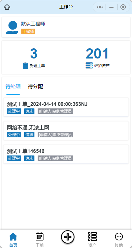Open the 资产 list icon in bottom bar
This screenshot has height=248, width=132.
click(x=92, y=237)
